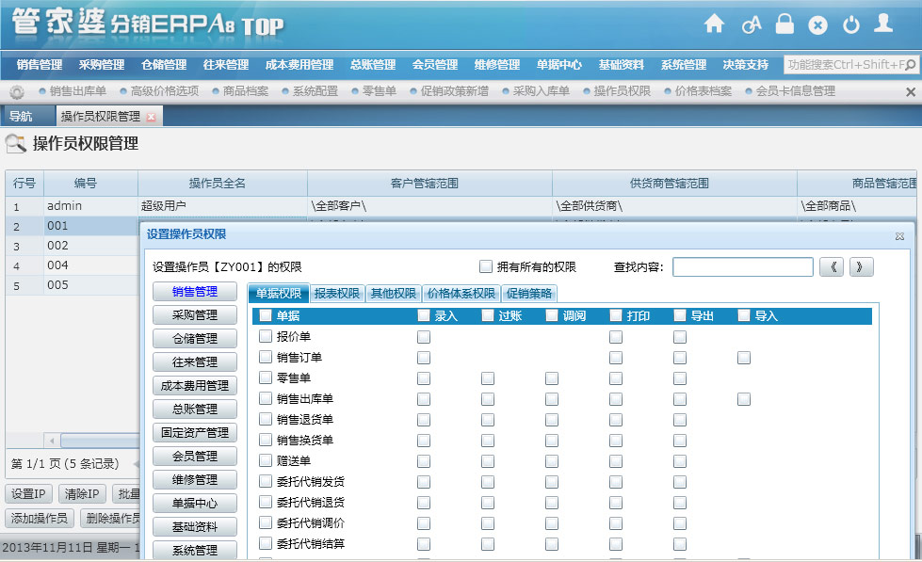Screen dimensions: 922x562
Task: Check the 报价单 row checkbox
Action: tap(266, 336)
